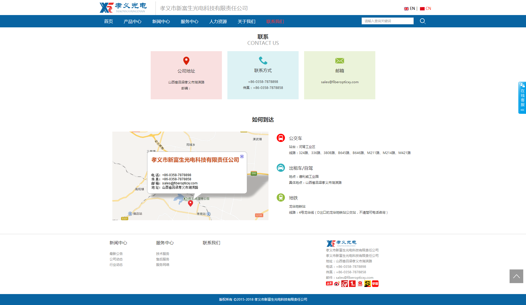Screen dimensions: 526x305
Task: Click the company title in map popup
Action: click(195, 160)
